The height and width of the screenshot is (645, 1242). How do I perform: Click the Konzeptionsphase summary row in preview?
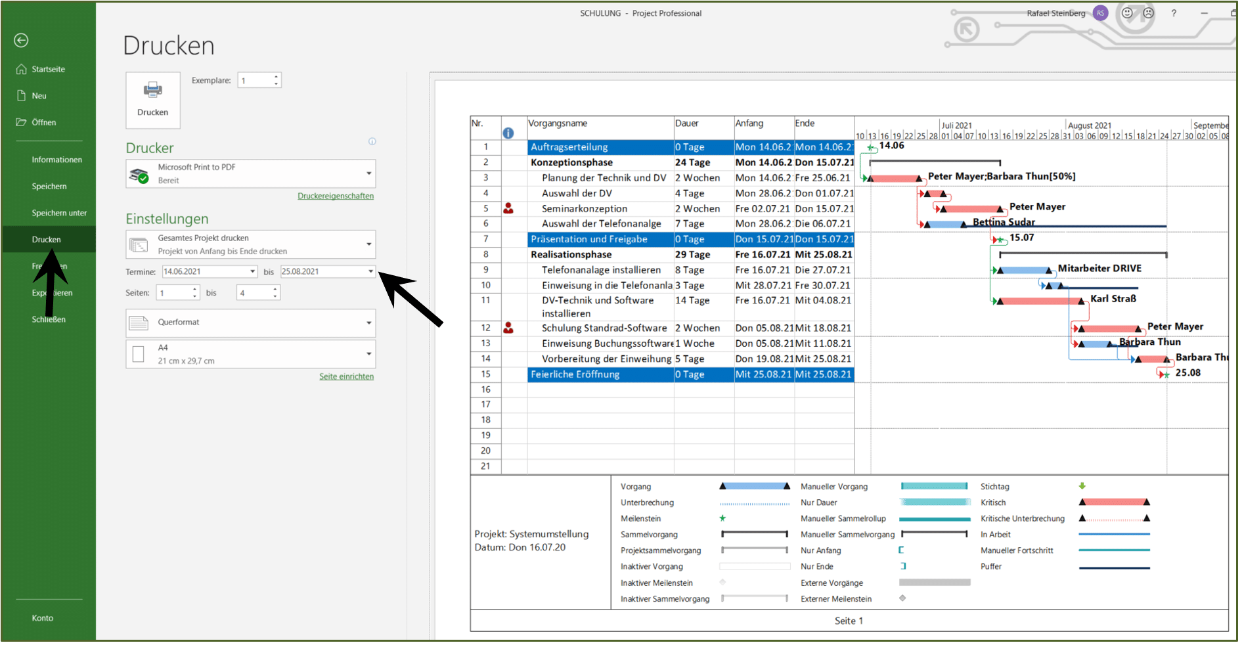pyautogui.click(x=662, y=162)
